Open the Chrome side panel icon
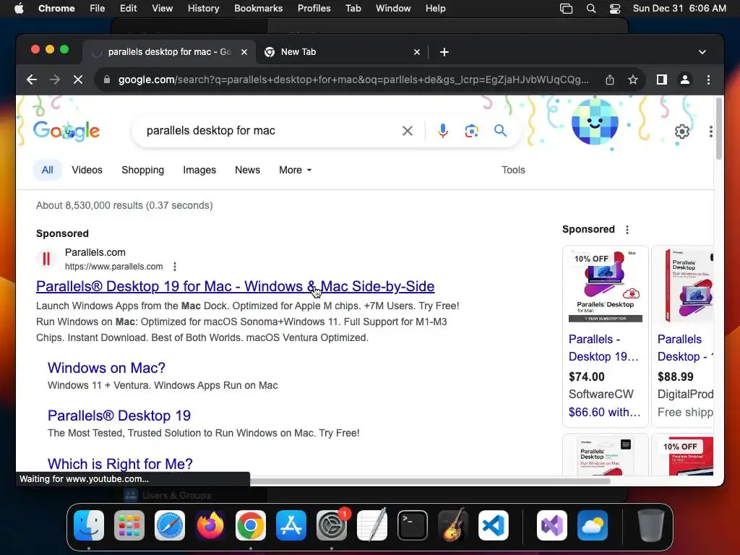 pos(662,79)
